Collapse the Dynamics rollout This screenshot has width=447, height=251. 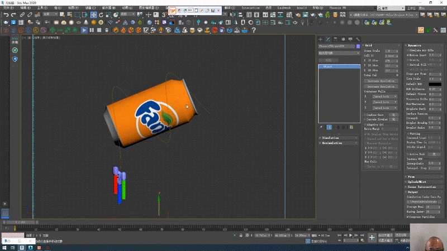click(424, 45)
